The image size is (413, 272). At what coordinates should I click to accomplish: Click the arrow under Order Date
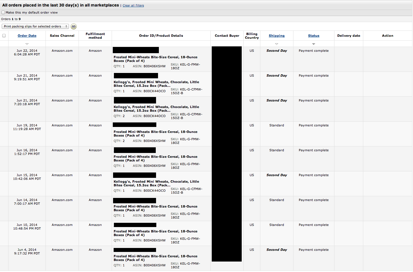point(27,44)
